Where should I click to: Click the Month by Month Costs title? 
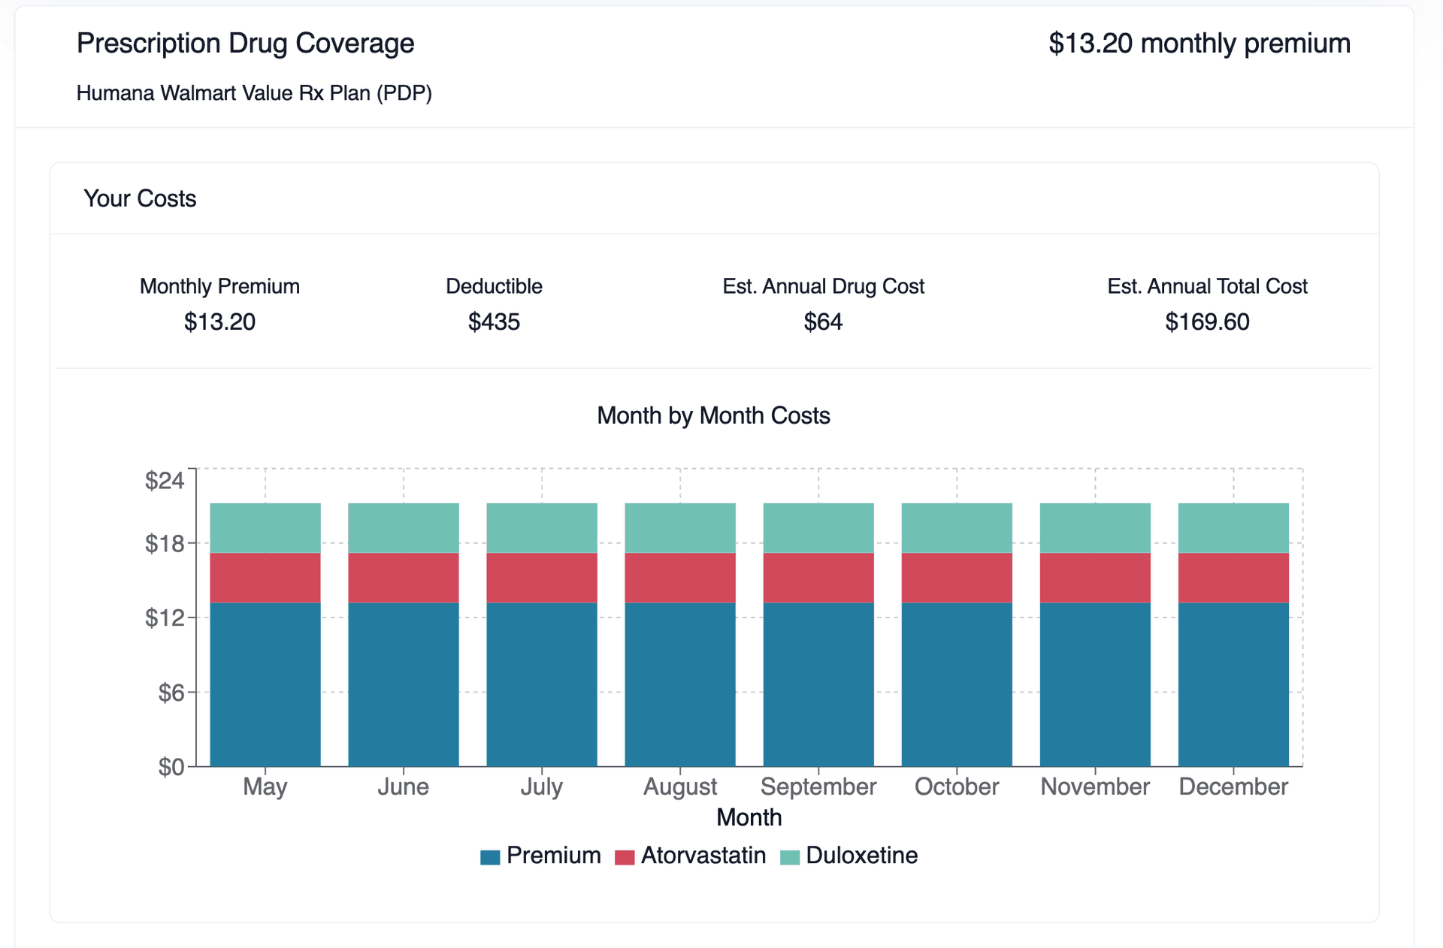tap(713, 415)
